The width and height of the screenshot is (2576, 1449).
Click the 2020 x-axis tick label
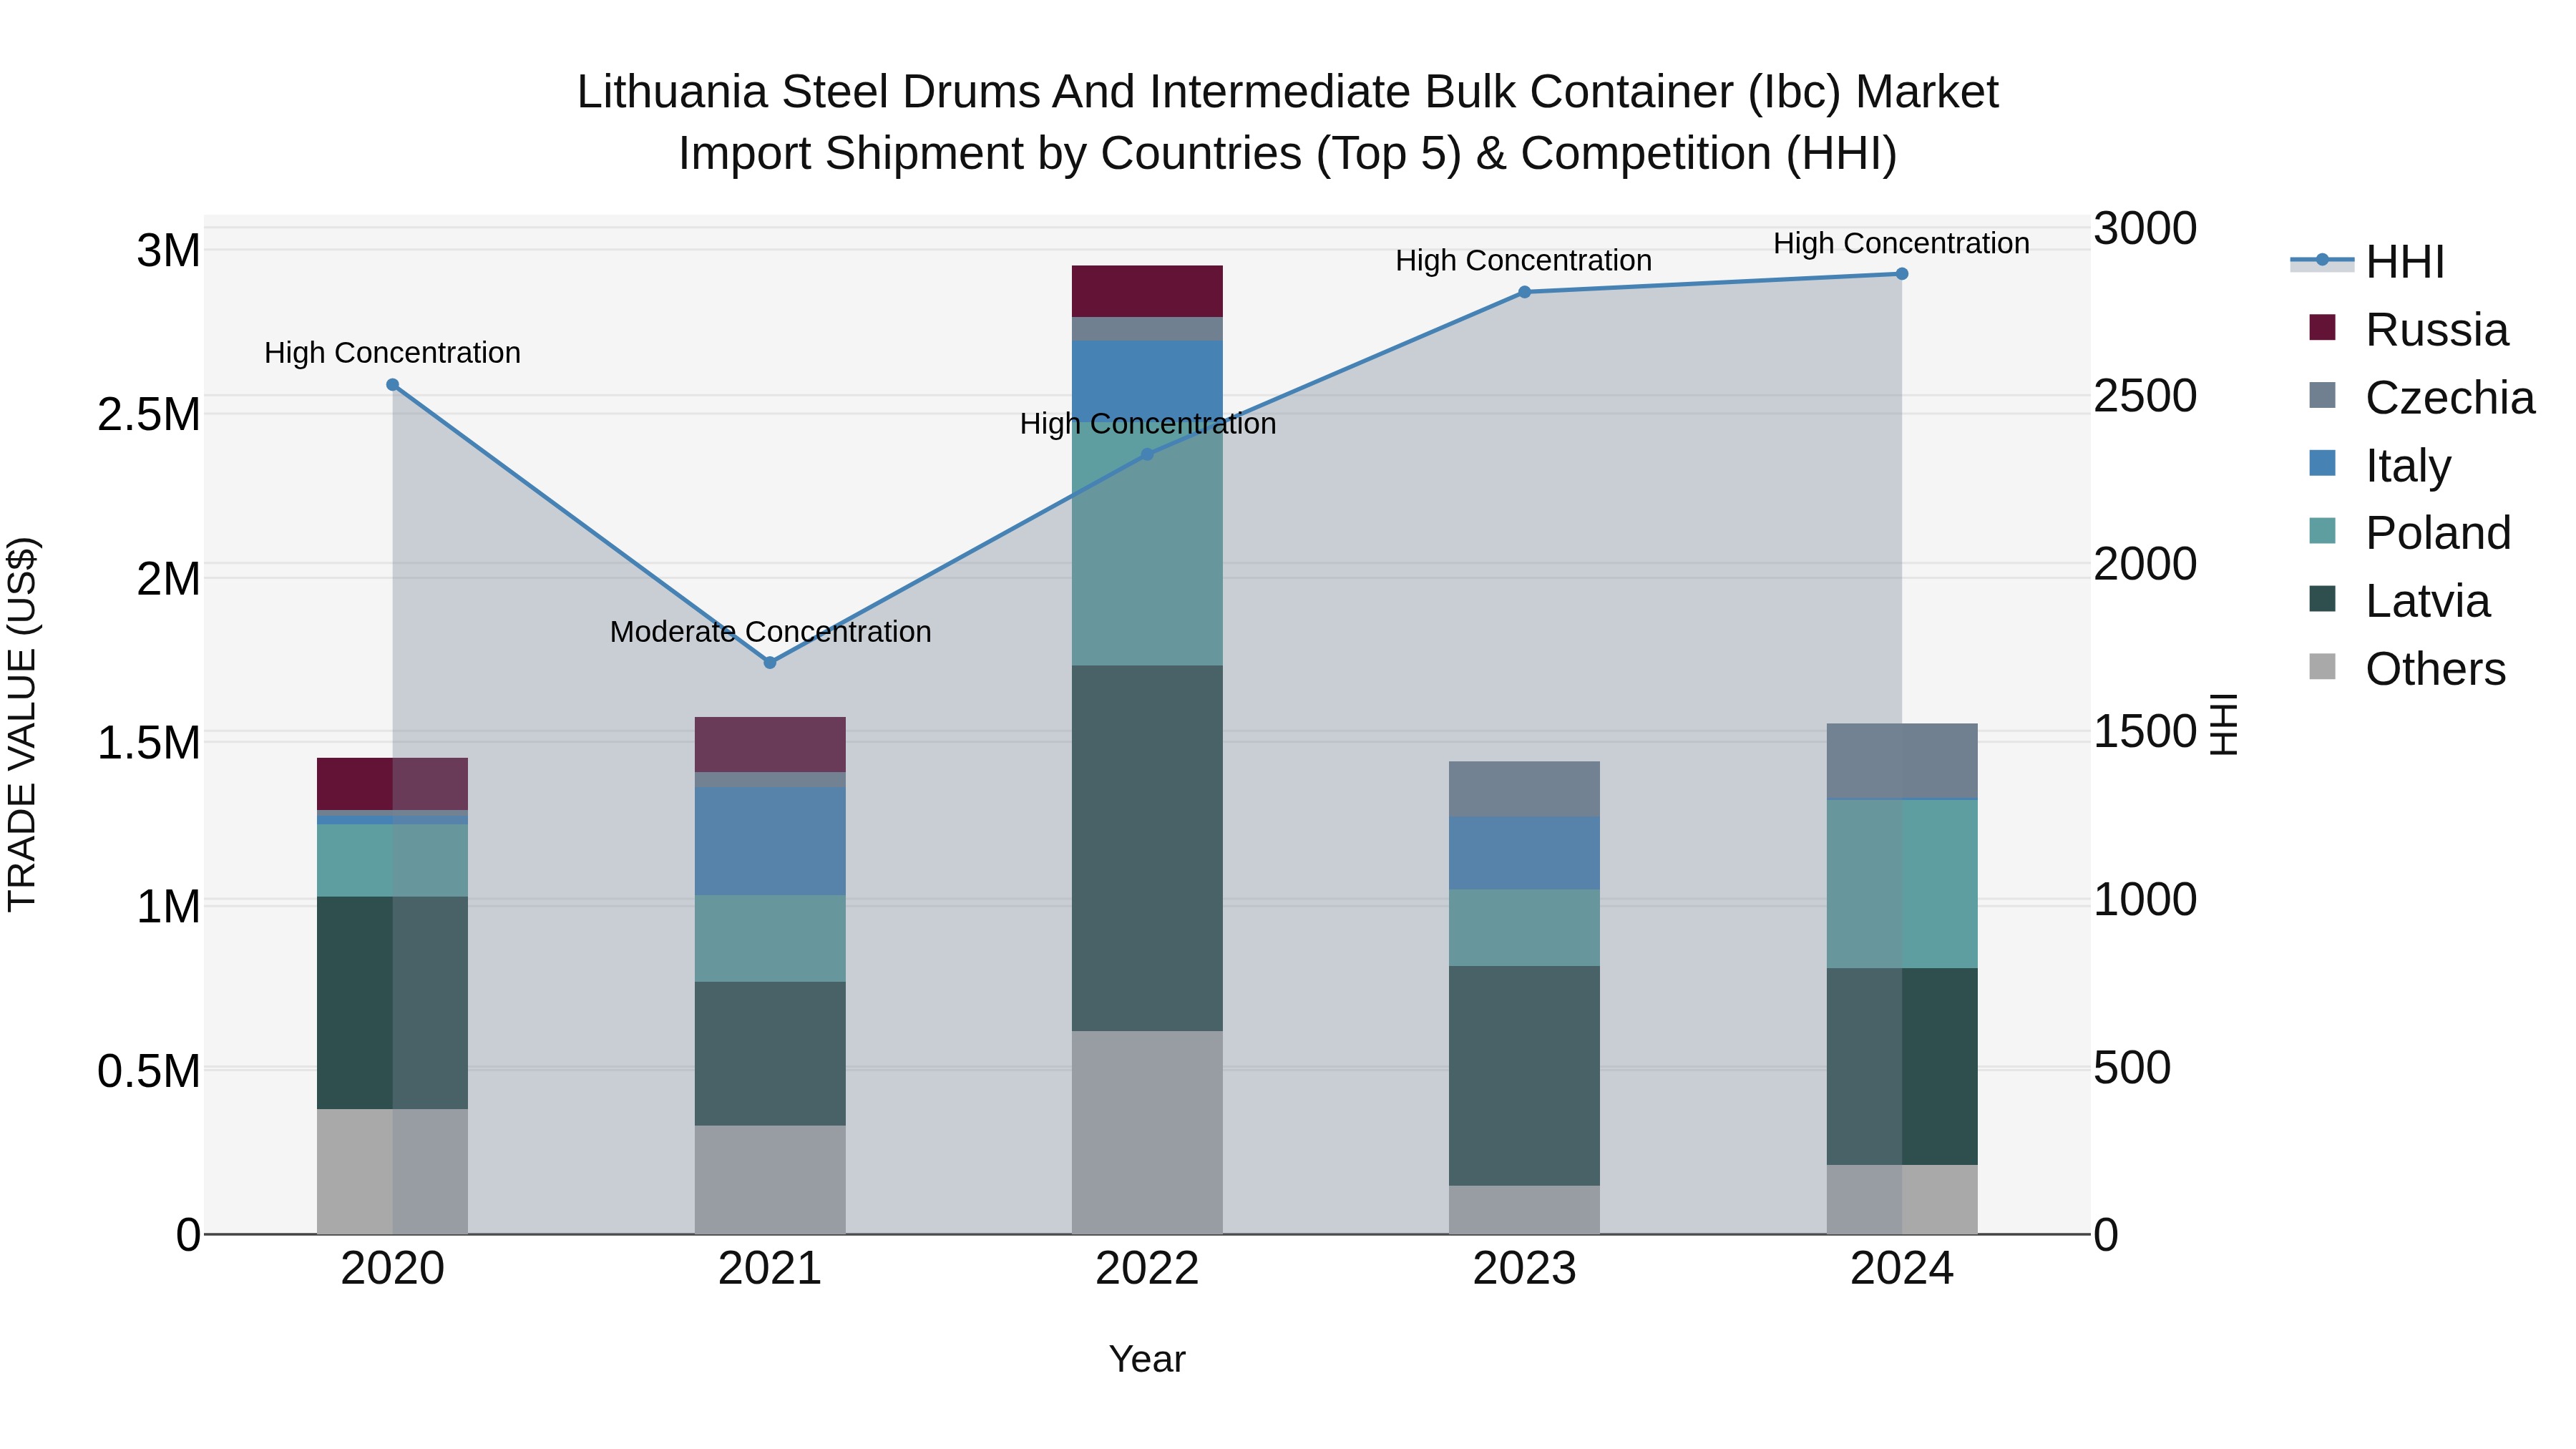392,1269
